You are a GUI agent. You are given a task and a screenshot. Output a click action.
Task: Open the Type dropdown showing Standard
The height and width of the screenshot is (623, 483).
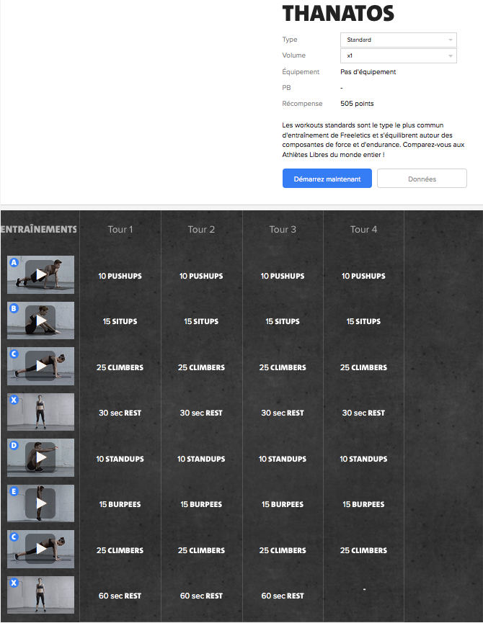pos(399,40)
